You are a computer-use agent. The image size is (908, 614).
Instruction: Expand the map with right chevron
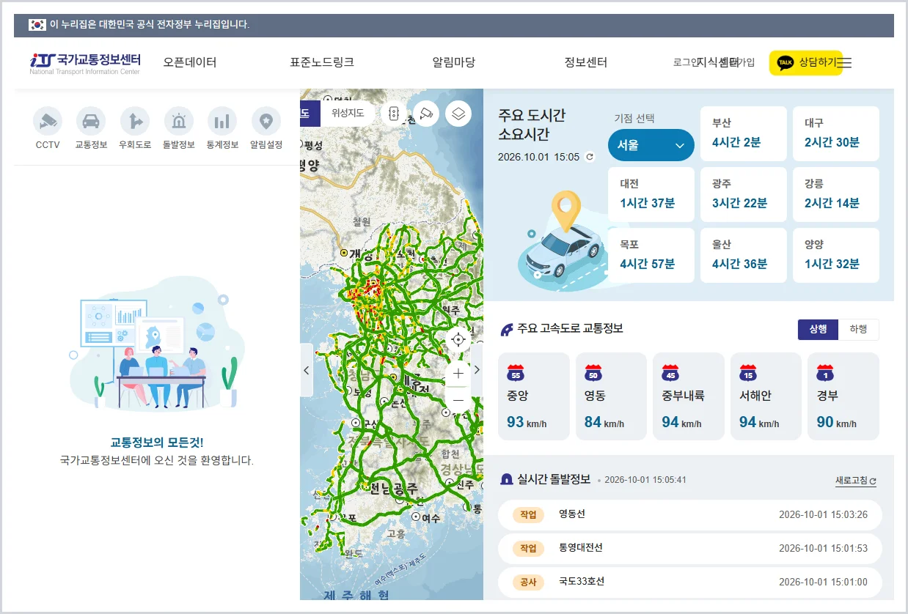[477, 370]
